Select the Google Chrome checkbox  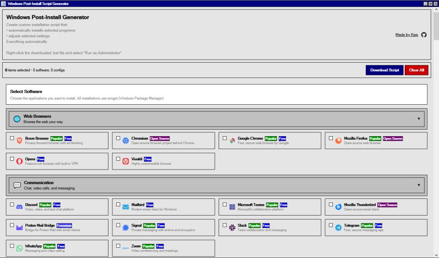point(224,138)
